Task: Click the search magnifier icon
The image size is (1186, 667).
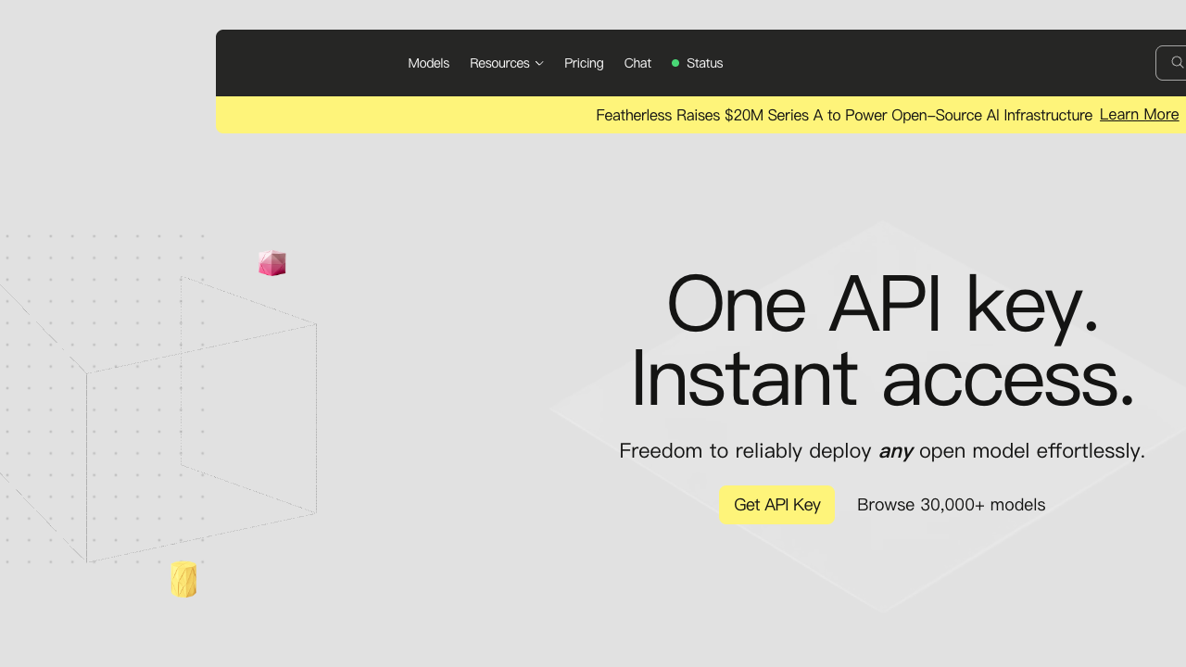Action: coord(1178,63)
